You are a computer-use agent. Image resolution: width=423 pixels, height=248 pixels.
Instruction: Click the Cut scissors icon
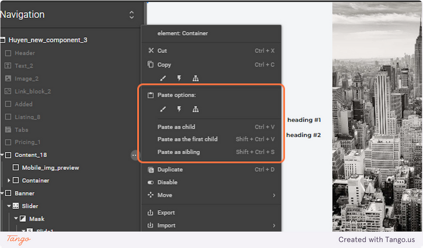pyautogui.click(x=151, y=50)
